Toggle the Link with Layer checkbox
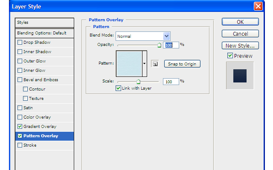 118,88
